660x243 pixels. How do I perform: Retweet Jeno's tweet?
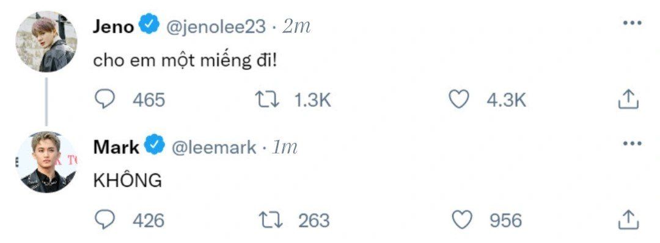tap(267, 100)
